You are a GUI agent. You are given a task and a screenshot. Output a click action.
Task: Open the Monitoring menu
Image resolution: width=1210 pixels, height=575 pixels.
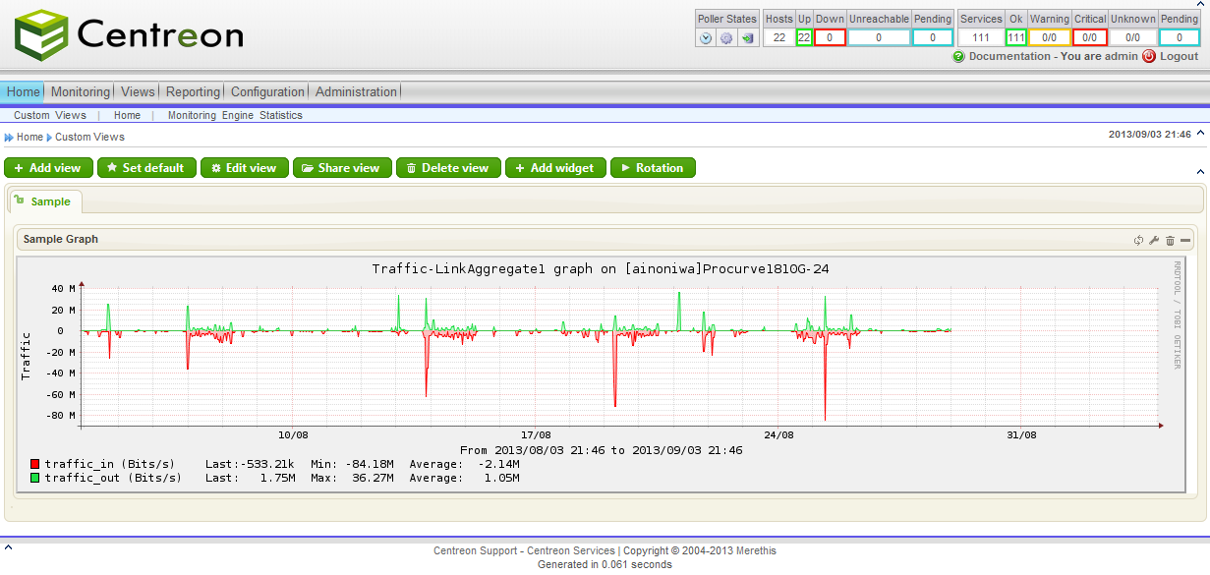[80, 91]
